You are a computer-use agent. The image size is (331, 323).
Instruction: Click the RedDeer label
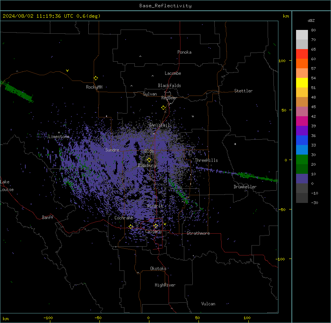[169, 98]
